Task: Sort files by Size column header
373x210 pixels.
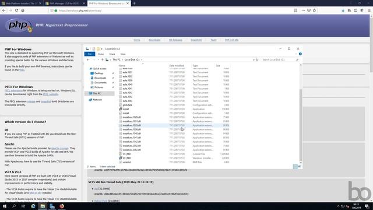Action: tap(218, 65)
